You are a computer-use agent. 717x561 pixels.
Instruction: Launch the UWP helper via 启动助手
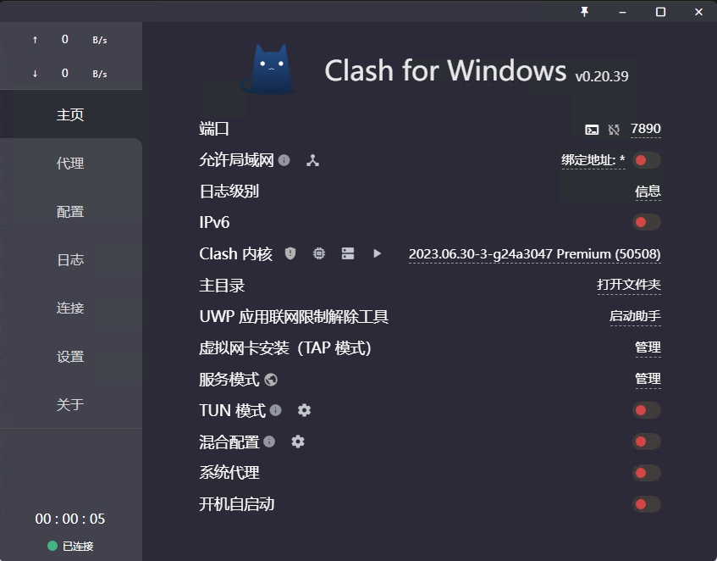tap(635, 316)
